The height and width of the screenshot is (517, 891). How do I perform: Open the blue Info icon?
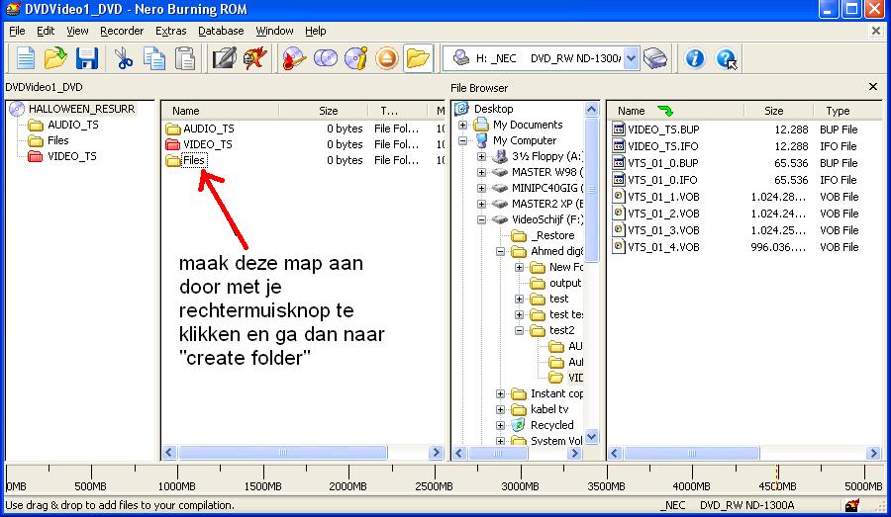point(694,58)
